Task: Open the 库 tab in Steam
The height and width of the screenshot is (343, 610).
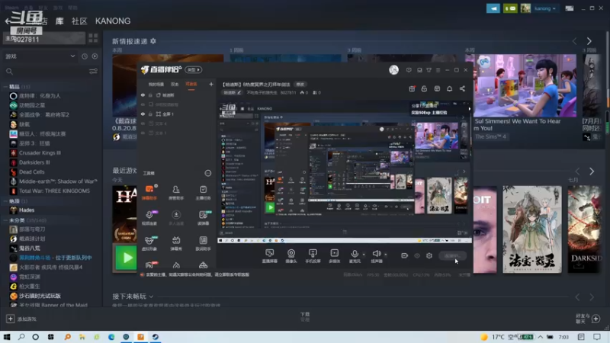Action: (x=59, y=21)
